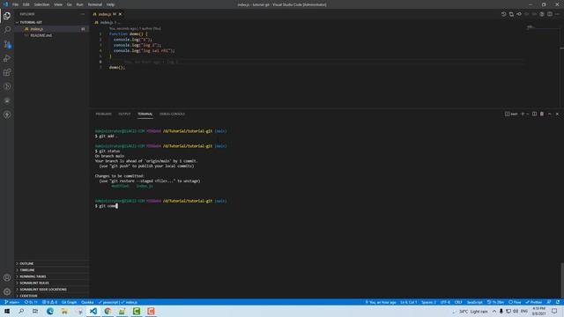Open Visual Studio Code taskbar icon

(93, 311)
